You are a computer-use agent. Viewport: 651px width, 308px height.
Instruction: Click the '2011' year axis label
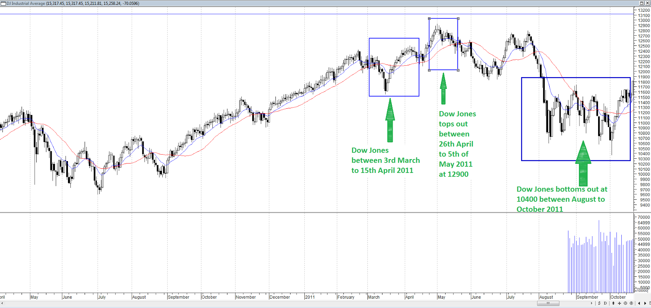point(310,297)
